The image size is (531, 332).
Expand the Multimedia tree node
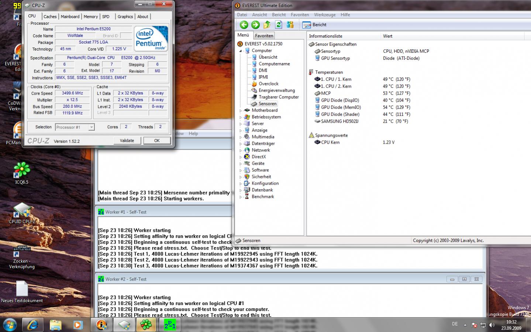coord(241,137)
